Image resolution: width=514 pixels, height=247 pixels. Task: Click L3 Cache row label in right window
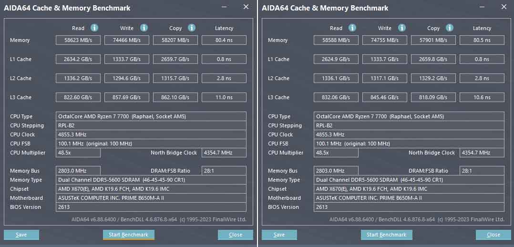point(278,97)
